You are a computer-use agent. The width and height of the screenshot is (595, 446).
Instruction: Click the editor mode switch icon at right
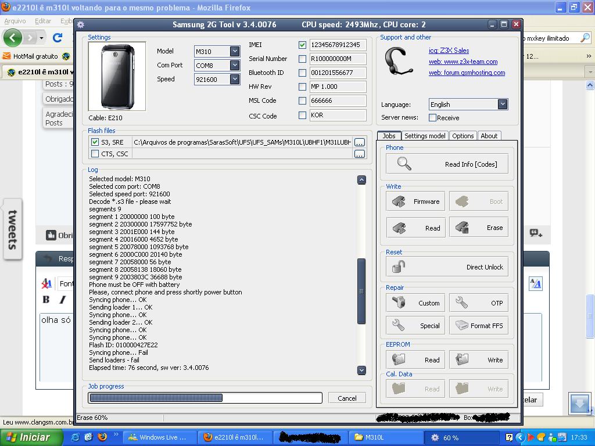(535, 283)
